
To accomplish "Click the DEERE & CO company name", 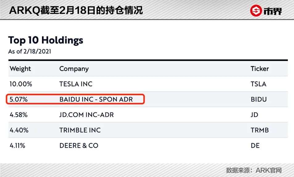I will point(79,146).
